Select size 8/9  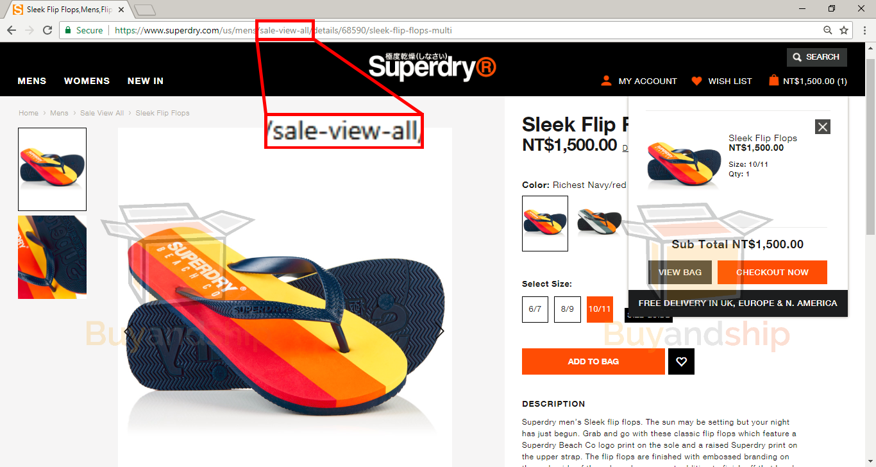coord(568,309)
